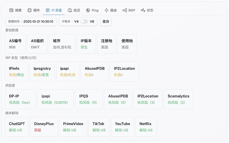The height and width of the screenshot is (143, 229).
Task: Click the BGP network icon
Action: pos(125,10)
